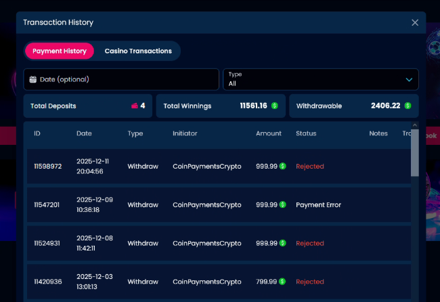Click the Rejected status for transaction 11598972

coord(310,166)
